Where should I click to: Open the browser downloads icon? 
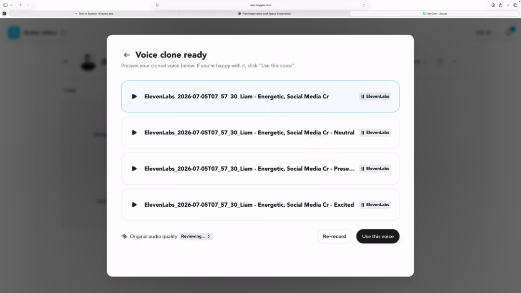(x=493, y=5)
